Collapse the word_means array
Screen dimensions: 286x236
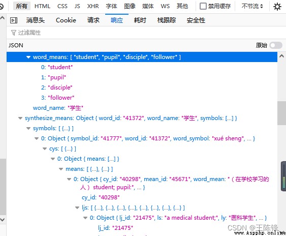click(28, 57)
